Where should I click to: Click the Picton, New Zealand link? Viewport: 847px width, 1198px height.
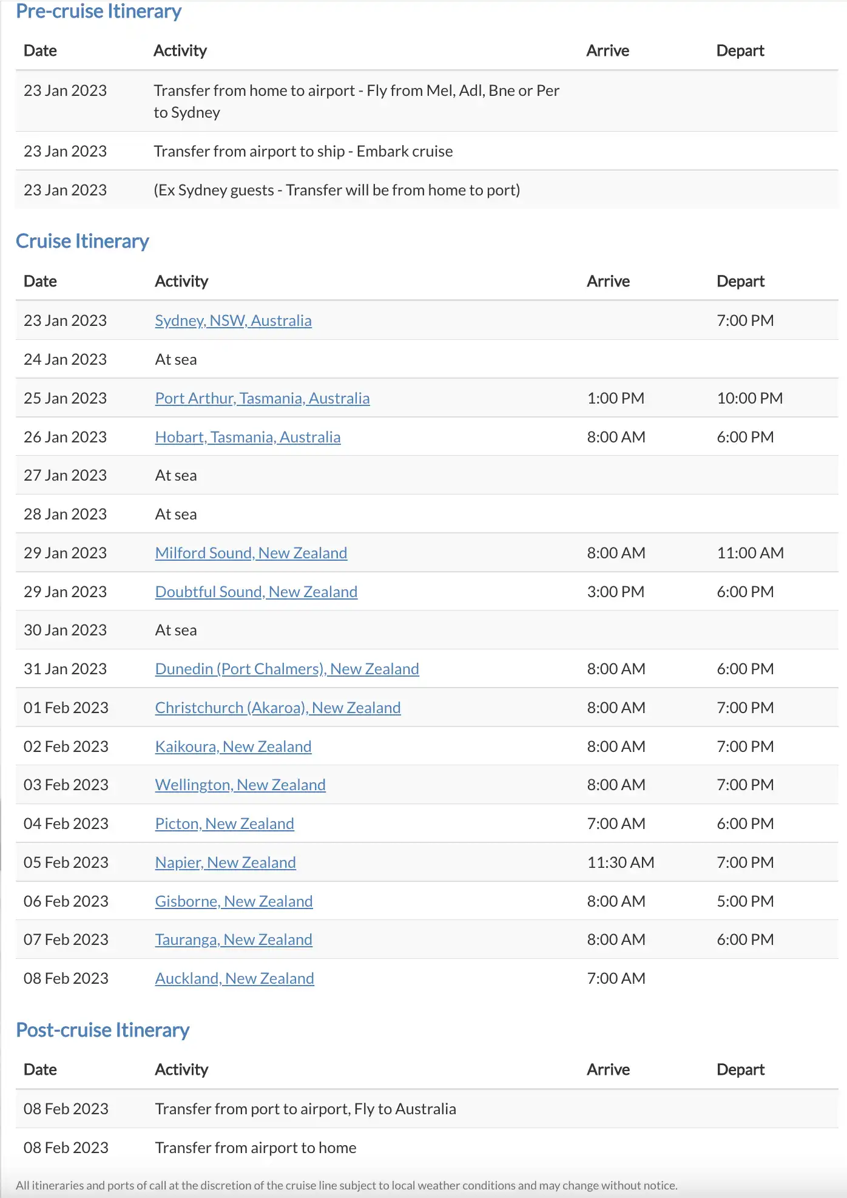pyautogui.click(x=224, y=824)
